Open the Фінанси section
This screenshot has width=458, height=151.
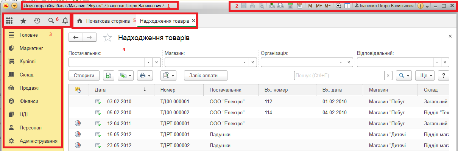33,101
